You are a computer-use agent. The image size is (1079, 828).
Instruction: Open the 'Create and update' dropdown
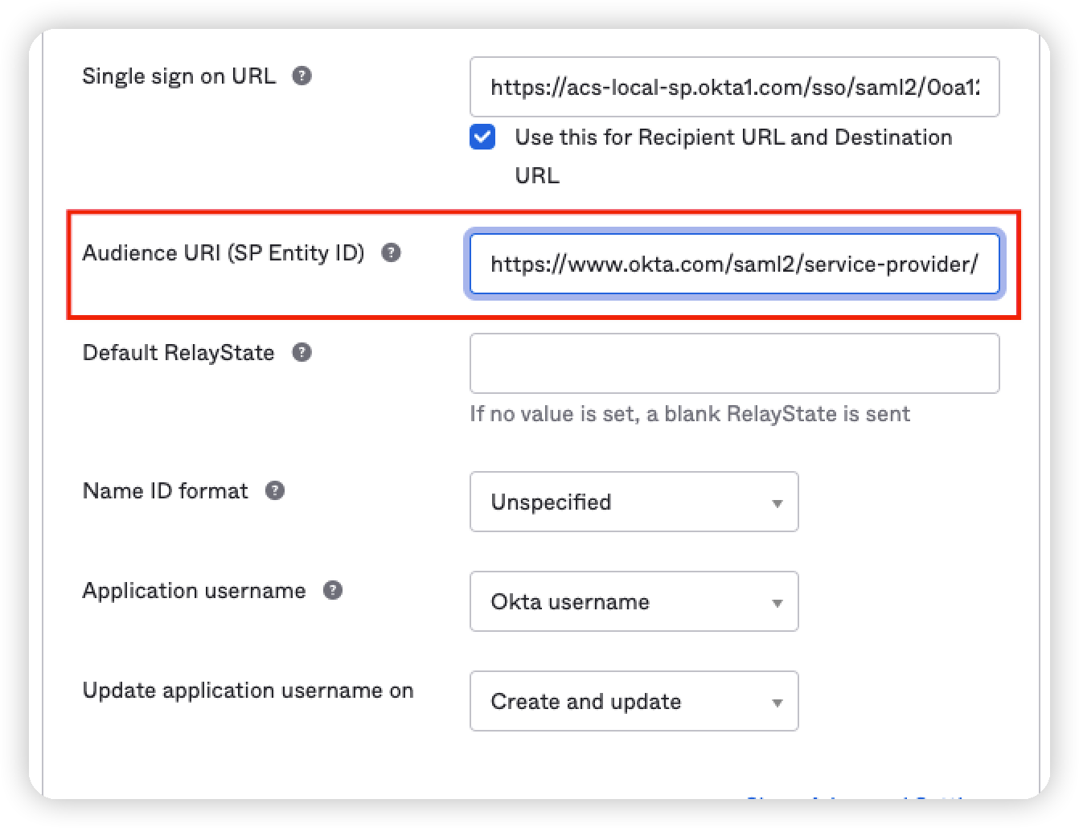(634, 702)
